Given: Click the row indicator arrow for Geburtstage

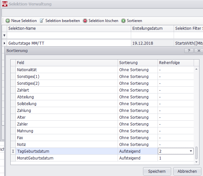Looking at the screenshot, I should pyautogui.click(x=4, y=43).
